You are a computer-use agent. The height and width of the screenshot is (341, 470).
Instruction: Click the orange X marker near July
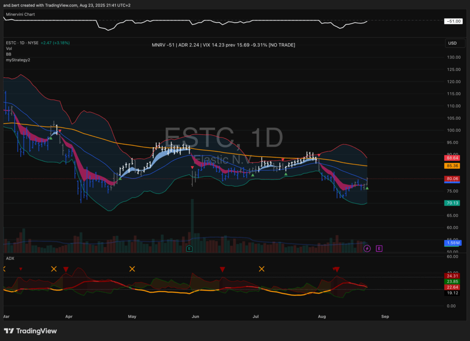[x=262, y=269]
